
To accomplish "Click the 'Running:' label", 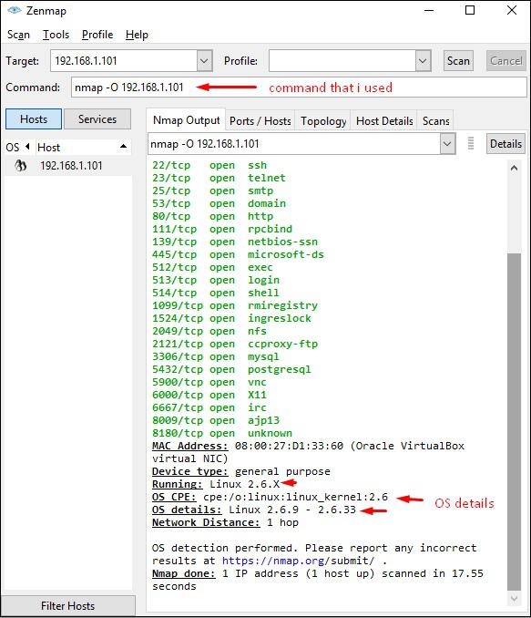I will coord(178,484).
